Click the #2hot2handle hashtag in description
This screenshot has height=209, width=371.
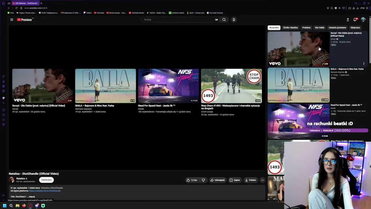57,188
